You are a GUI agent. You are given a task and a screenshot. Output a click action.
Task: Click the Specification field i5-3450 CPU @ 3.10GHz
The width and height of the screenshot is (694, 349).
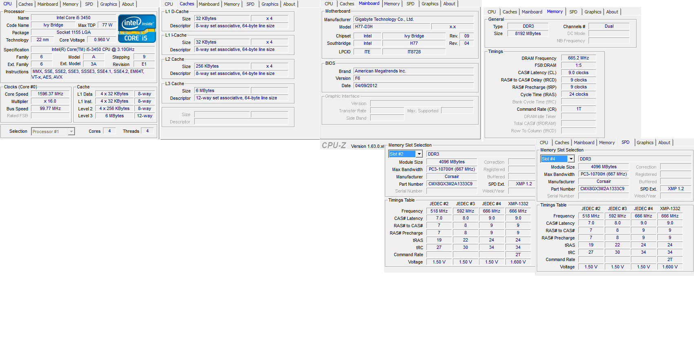(93, 50)
